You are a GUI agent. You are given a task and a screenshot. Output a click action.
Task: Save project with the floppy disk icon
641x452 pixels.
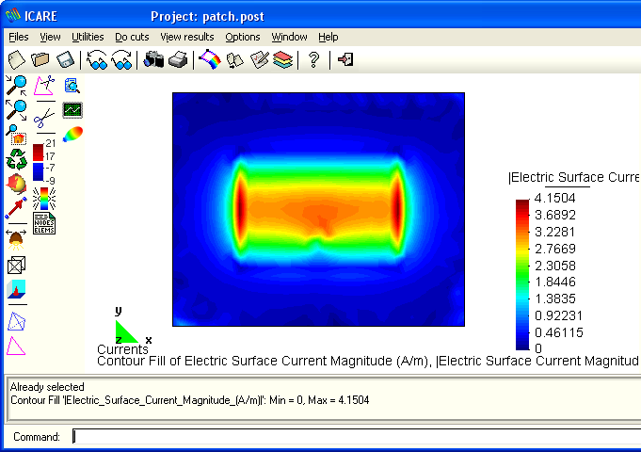pyautogui.click(x=65, y=59)
